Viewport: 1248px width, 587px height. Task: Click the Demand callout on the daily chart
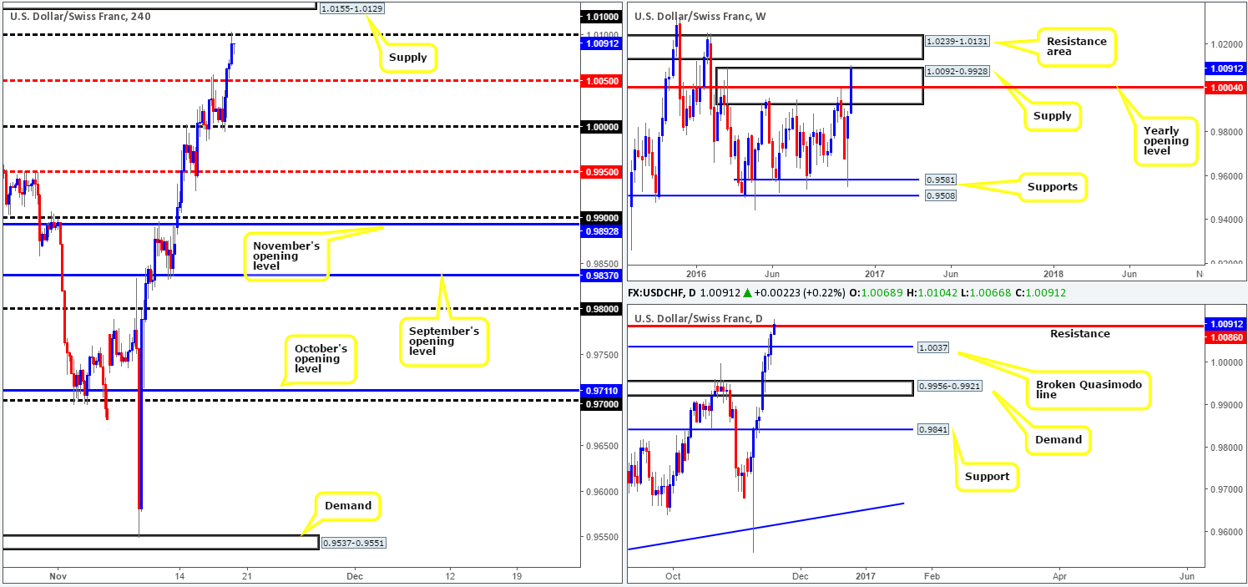tap(1059, 439)
